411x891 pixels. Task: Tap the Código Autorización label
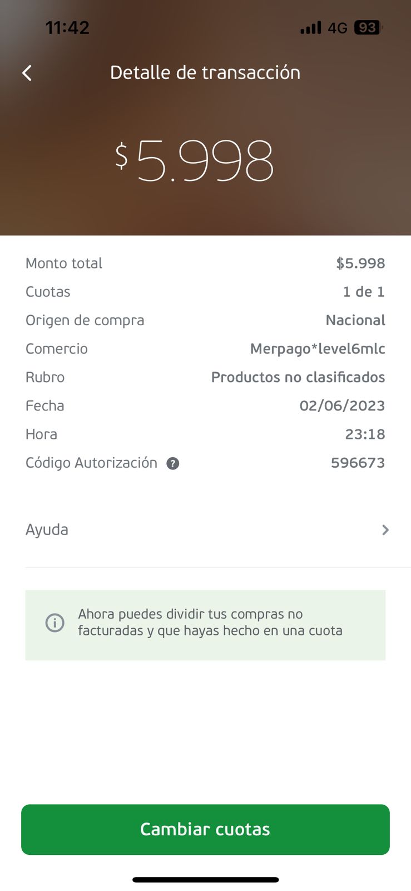pos(91,463)
